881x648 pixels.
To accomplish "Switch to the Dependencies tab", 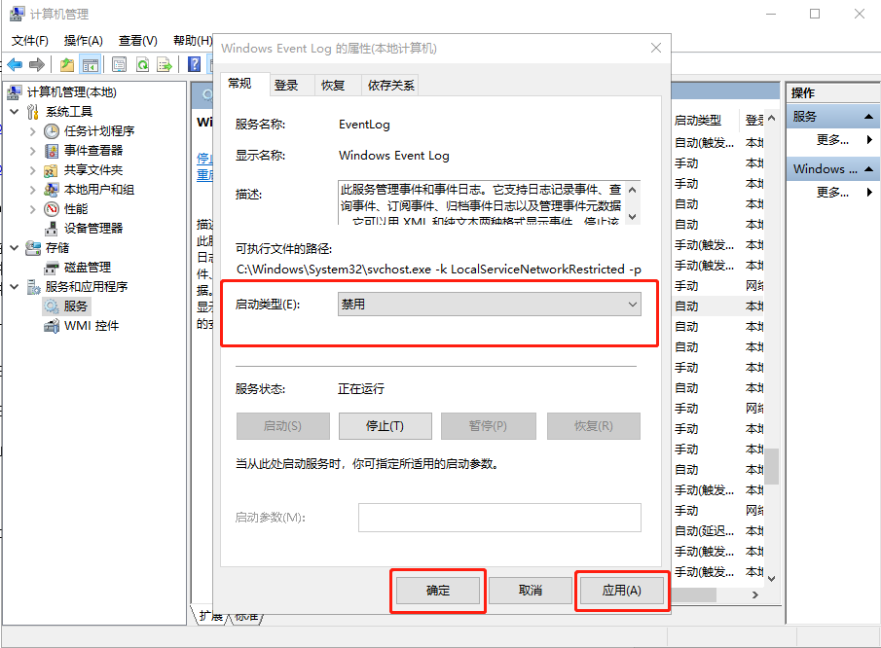I will (390, 86).
